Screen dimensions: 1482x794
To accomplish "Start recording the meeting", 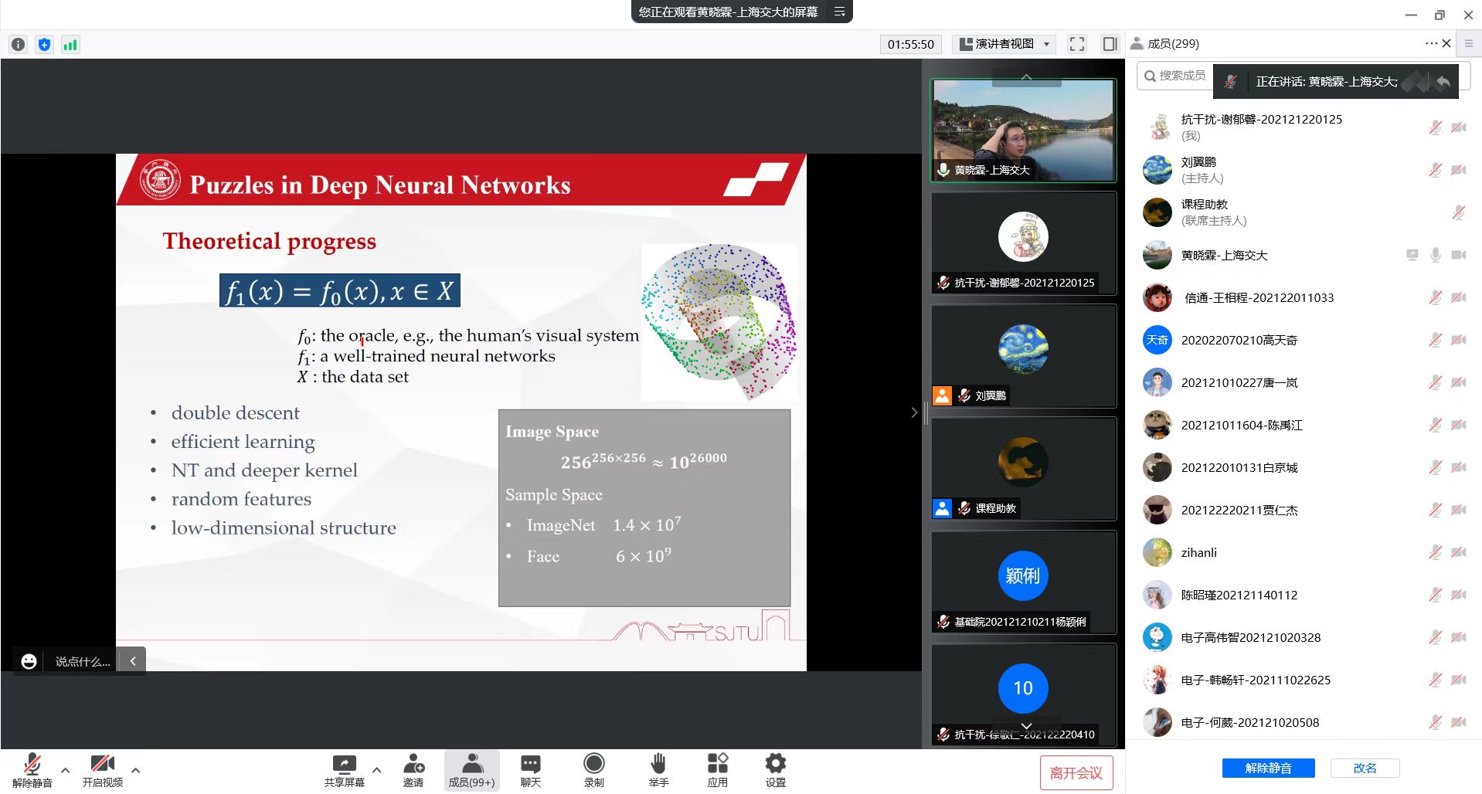I will point(593,765).
